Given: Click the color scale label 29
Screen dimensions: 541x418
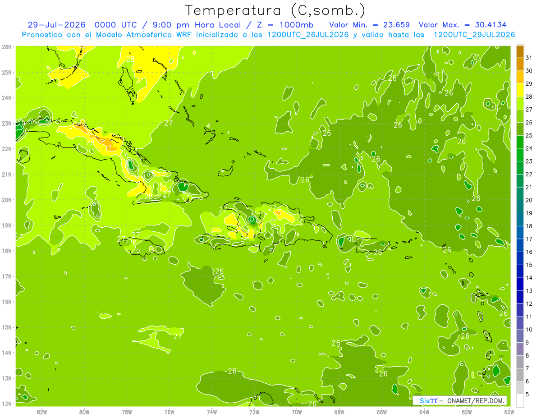Looking at the screenshot, I should pyautogui.click(x=529, y=84).
